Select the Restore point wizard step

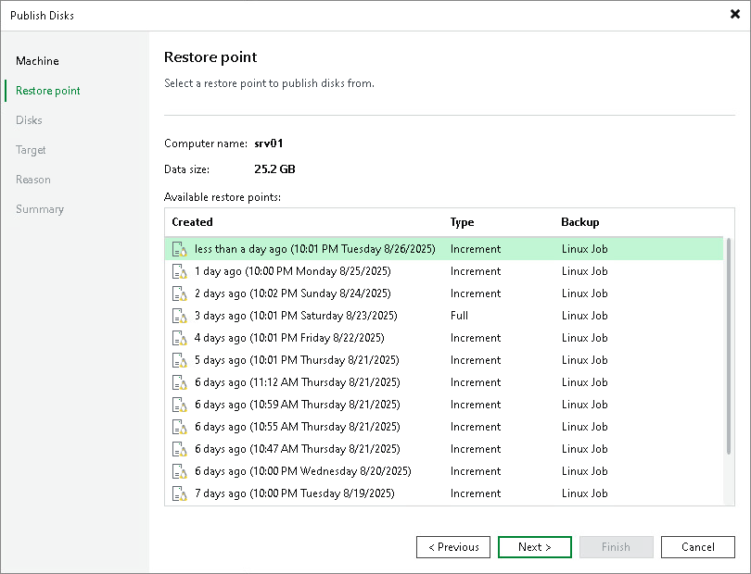point(48,91)
